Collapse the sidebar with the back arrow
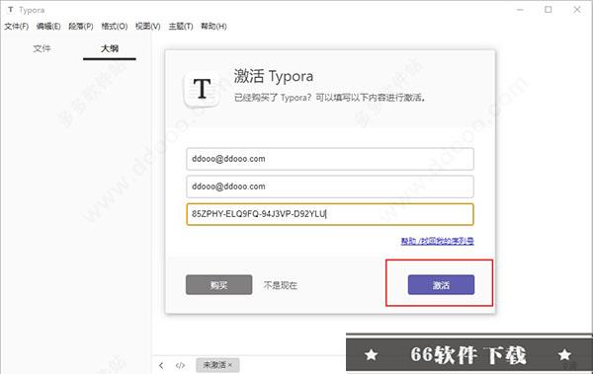Screen dimensions: 593x374 point(161,365)
